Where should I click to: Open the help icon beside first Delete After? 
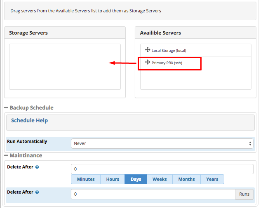pos(37,167)
